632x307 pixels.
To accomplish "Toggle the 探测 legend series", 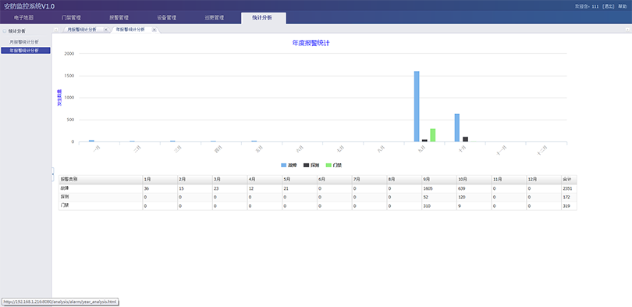I will pos(311,166).
